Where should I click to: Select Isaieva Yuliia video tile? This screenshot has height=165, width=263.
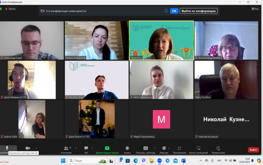(32, 119)
